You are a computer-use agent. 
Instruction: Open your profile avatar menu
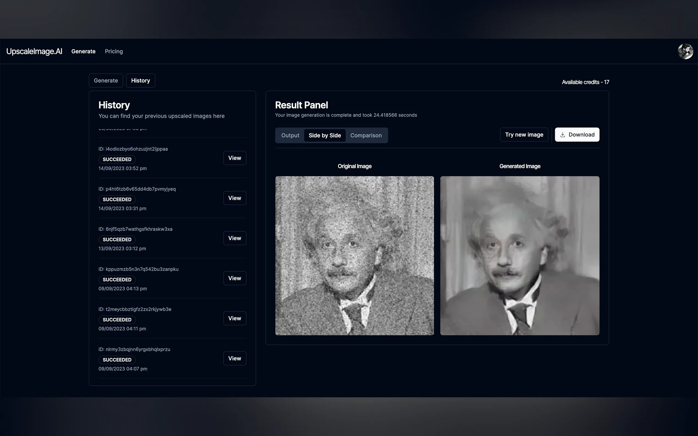[x=685, y=51]
